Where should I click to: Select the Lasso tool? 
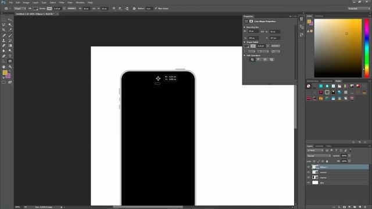click(x=3, y=25)
